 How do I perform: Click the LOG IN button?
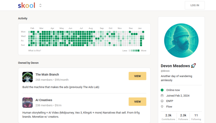(x=195, y=5)
